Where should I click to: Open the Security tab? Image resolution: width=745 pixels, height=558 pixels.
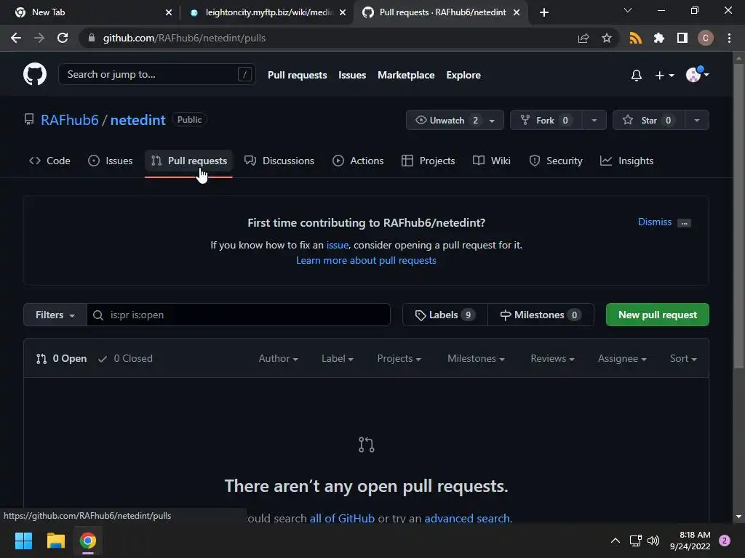point(556,161)
